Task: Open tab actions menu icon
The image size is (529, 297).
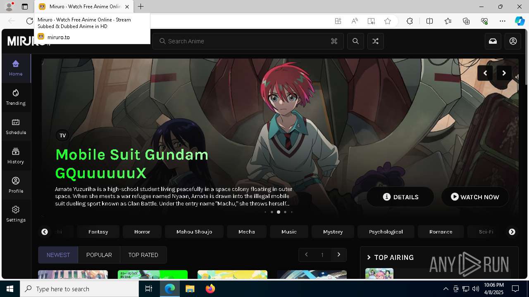Action: pos(25,7)
